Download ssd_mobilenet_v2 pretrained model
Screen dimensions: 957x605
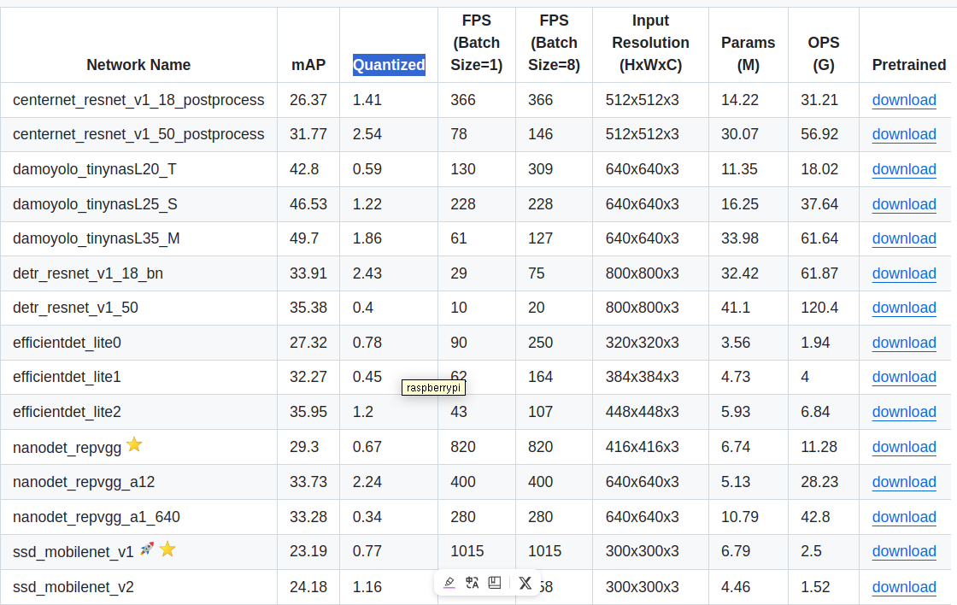904,587
